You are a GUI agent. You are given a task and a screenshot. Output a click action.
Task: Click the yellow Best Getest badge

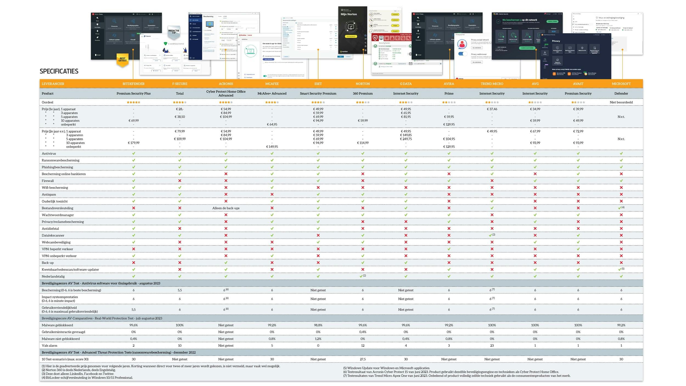122,60
